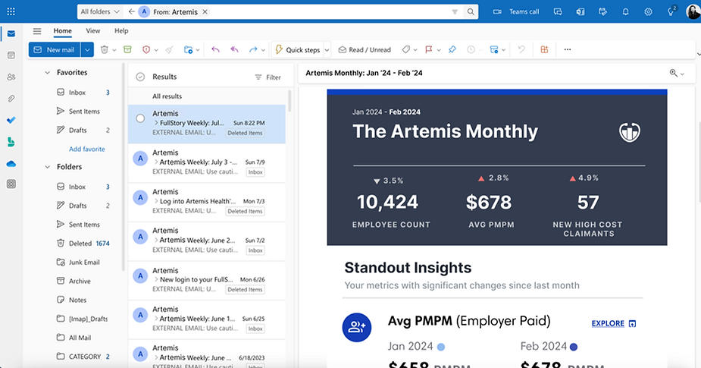Click the New mail button

tap(55, 49)
